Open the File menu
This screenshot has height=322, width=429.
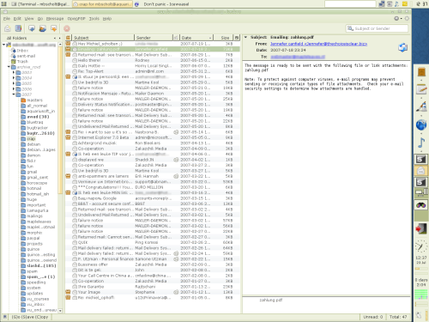click(7, 19)
